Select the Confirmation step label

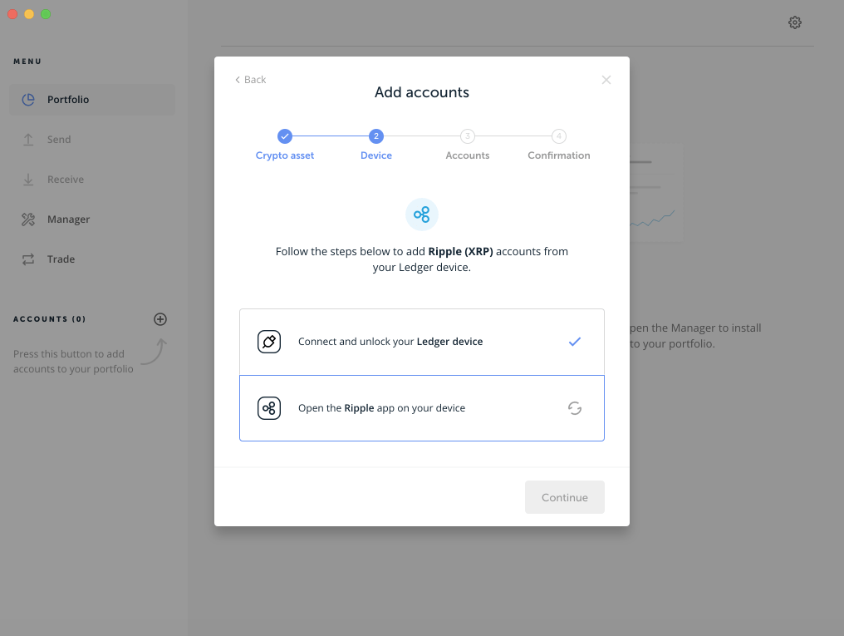559,155
